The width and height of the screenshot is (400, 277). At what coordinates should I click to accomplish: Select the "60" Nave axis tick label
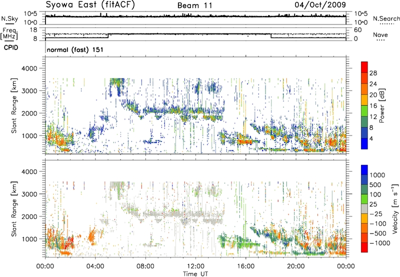pyautogui.click(x=357, y=30)
